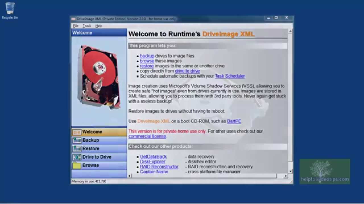The width and height of the screenshot is (364, 204).
Task: Open the RAID Reconstructor product link
Action: pyautogui.click(x=159, y=167)
